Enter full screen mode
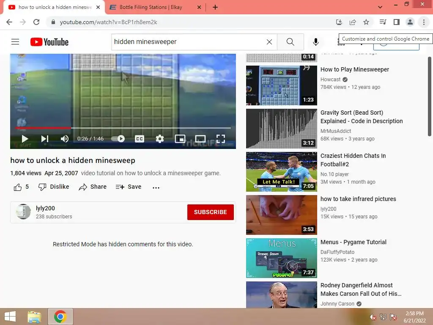Screen dimensions: 433x325 [x=220, y=139]
